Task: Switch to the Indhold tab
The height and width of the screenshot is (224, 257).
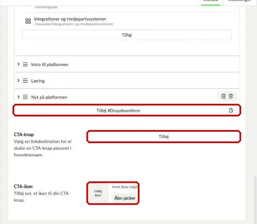Action: [x=211, y=2]
